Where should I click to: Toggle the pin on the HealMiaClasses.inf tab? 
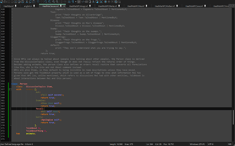[61, 6]
